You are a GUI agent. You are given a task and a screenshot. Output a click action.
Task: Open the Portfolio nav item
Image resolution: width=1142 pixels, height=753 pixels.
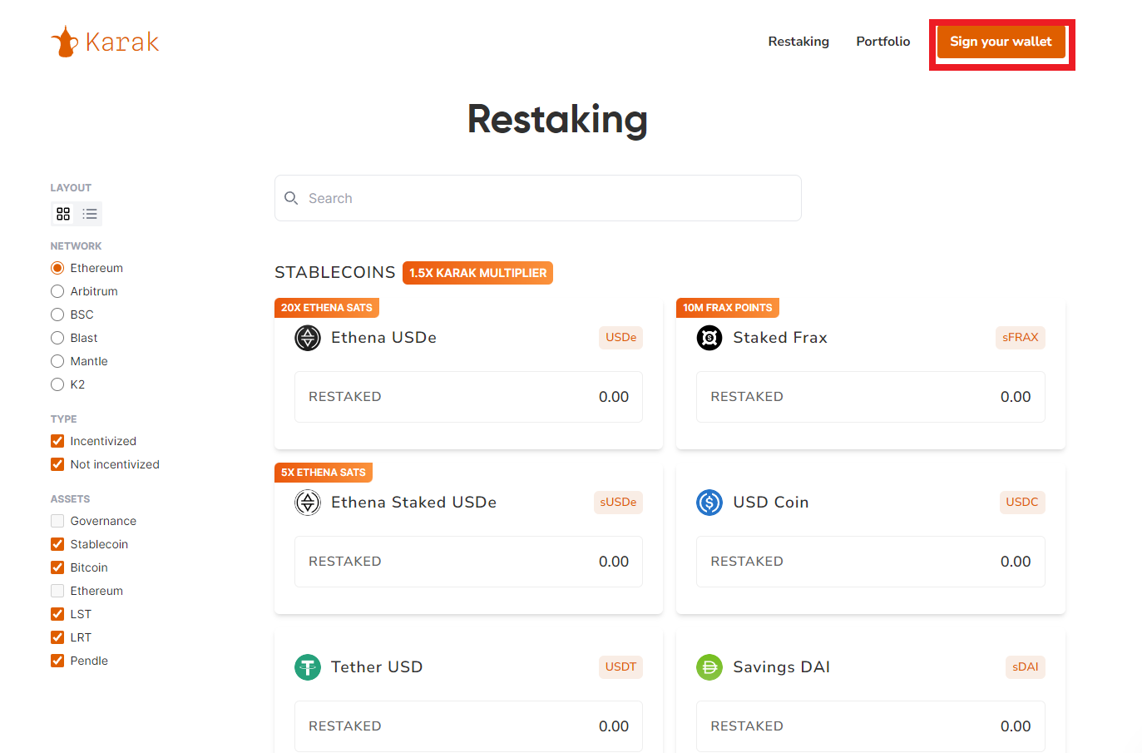pyautogui.click(x=883, y=42)
